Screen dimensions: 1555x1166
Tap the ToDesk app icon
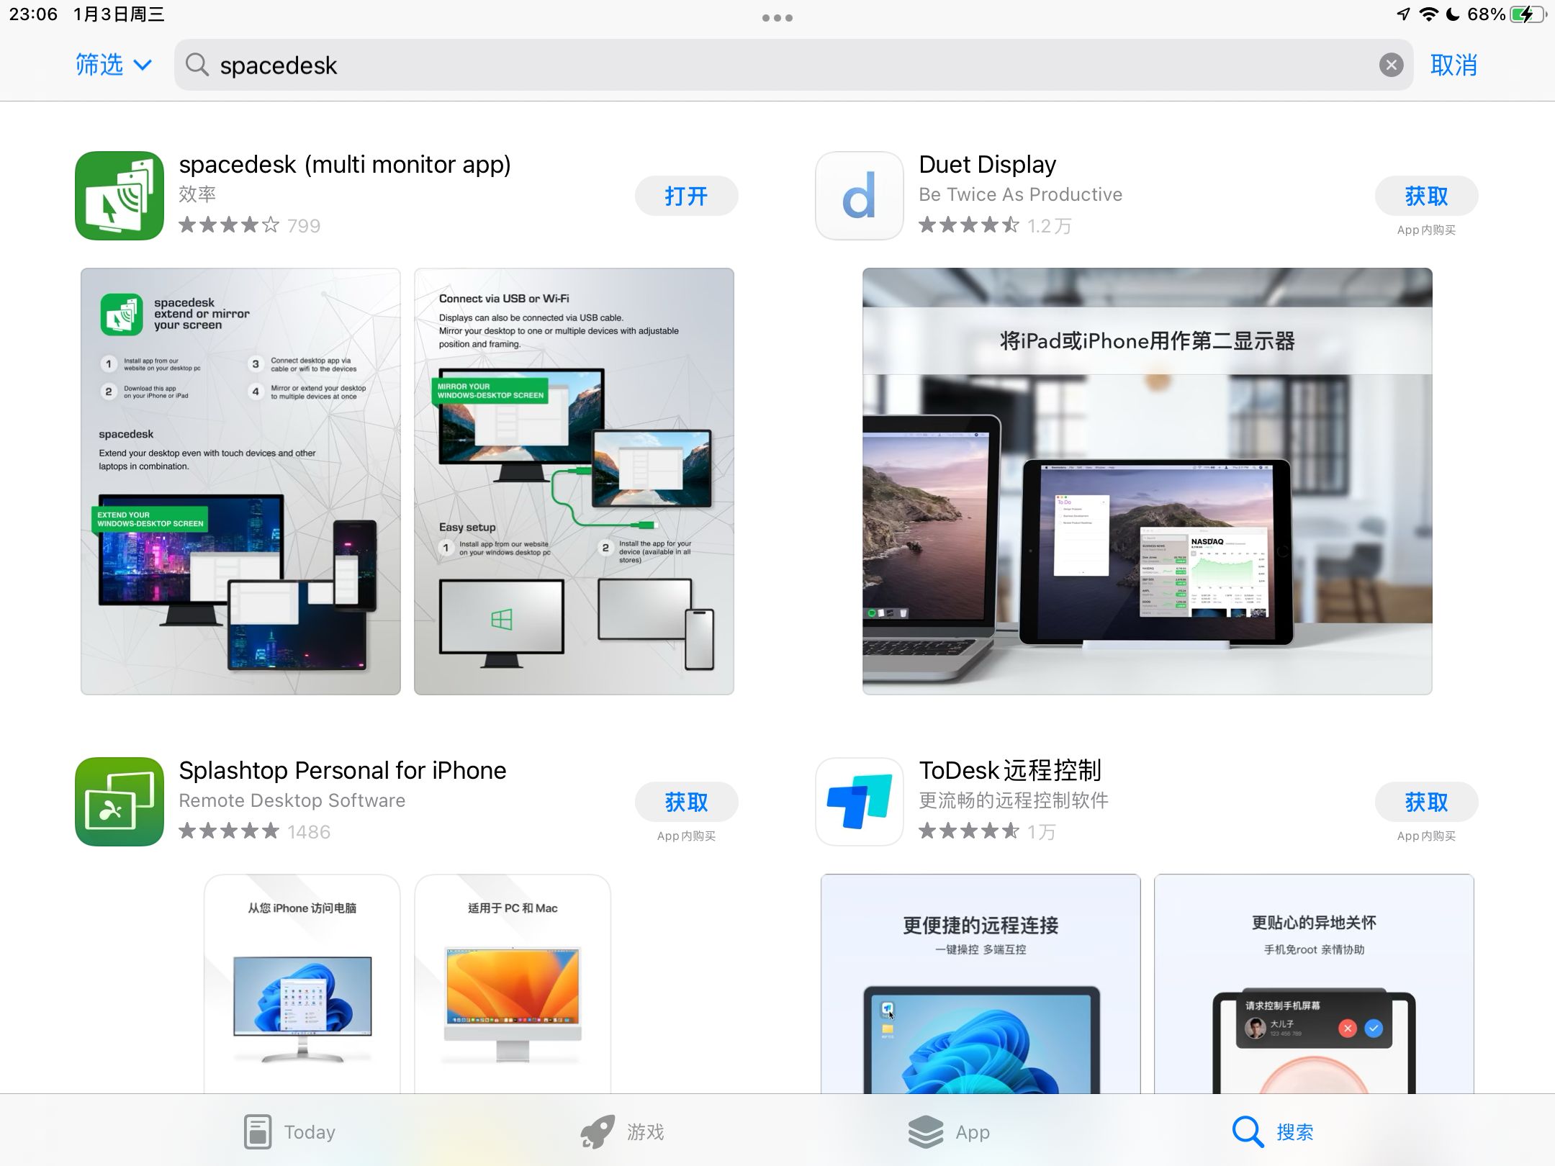pyautogui.click(x=859, y=802)
